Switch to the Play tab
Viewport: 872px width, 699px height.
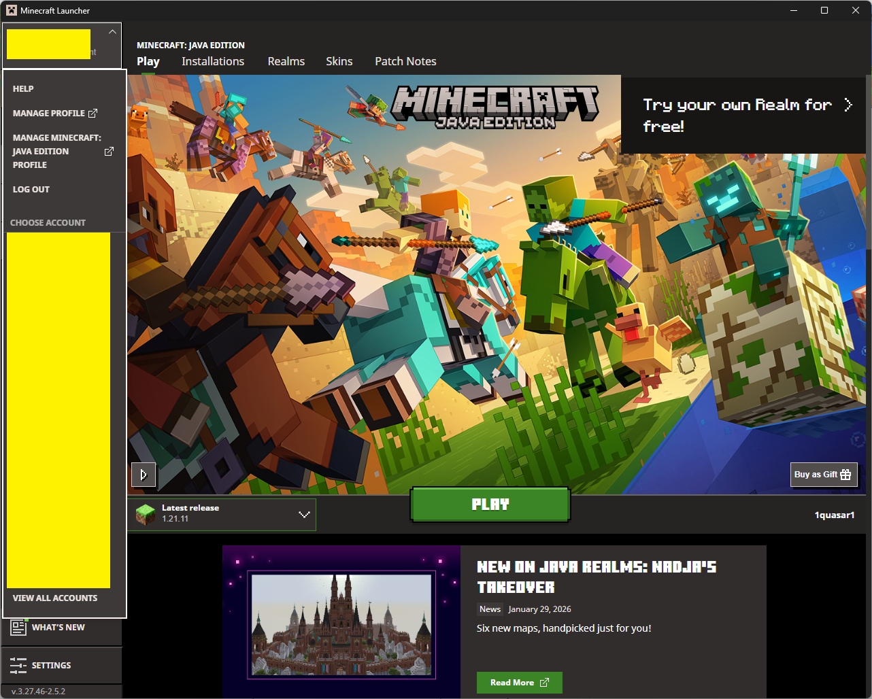click(x=148, y=61)
